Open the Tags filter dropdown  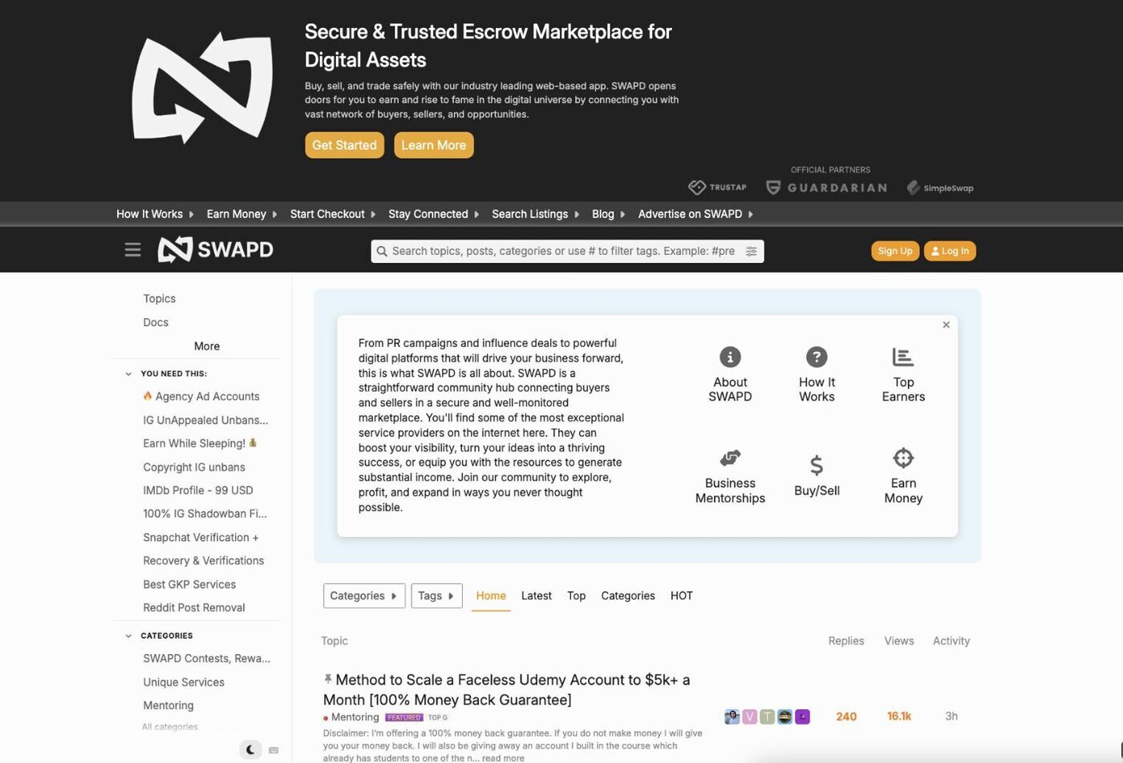coord(436,595)
